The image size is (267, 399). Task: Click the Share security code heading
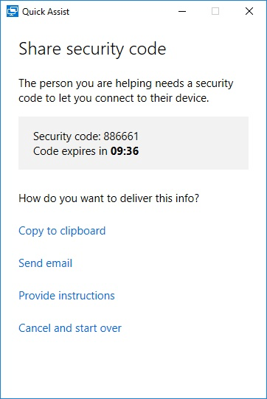point(92,49)
